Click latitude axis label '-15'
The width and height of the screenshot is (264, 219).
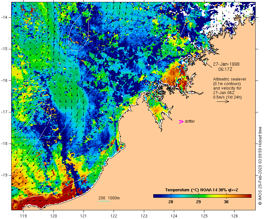4,49
